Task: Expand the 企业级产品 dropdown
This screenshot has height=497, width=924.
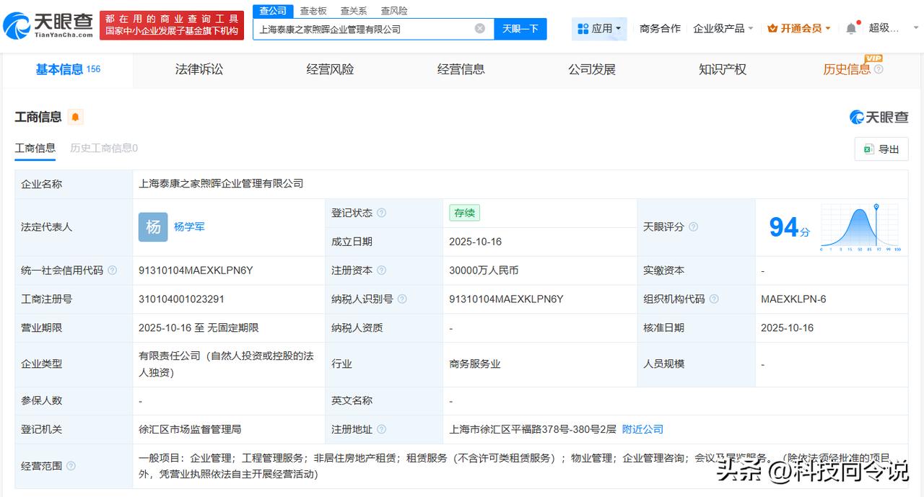Action: pyautogui.click(x=723, y=29)
